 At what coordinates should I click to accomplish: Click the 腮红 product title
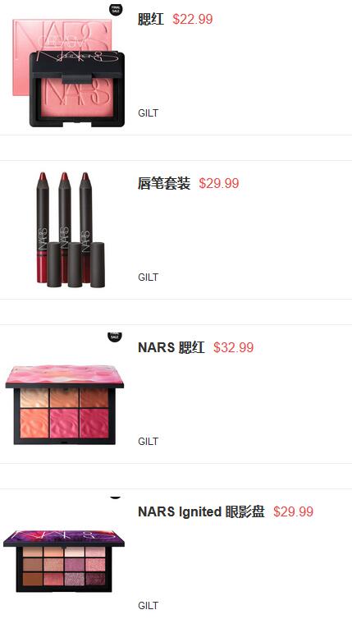pos(151,19)
